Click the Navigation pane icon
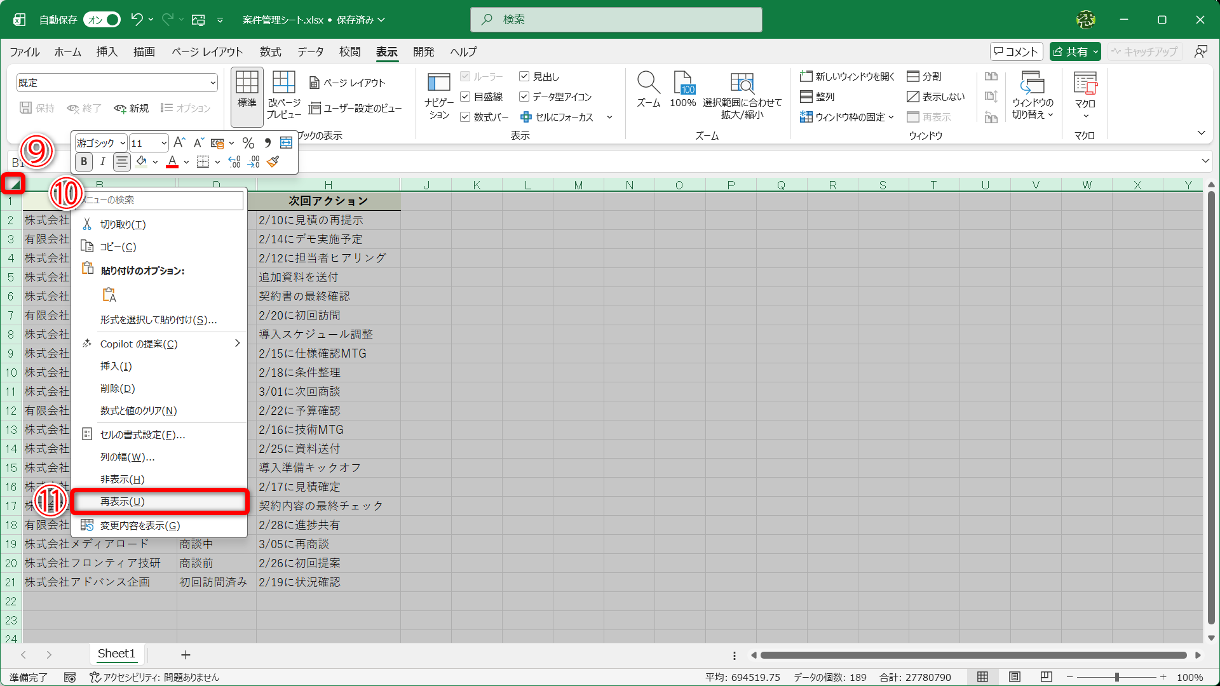Screen dimensions: 1220x686 point(438,94)
